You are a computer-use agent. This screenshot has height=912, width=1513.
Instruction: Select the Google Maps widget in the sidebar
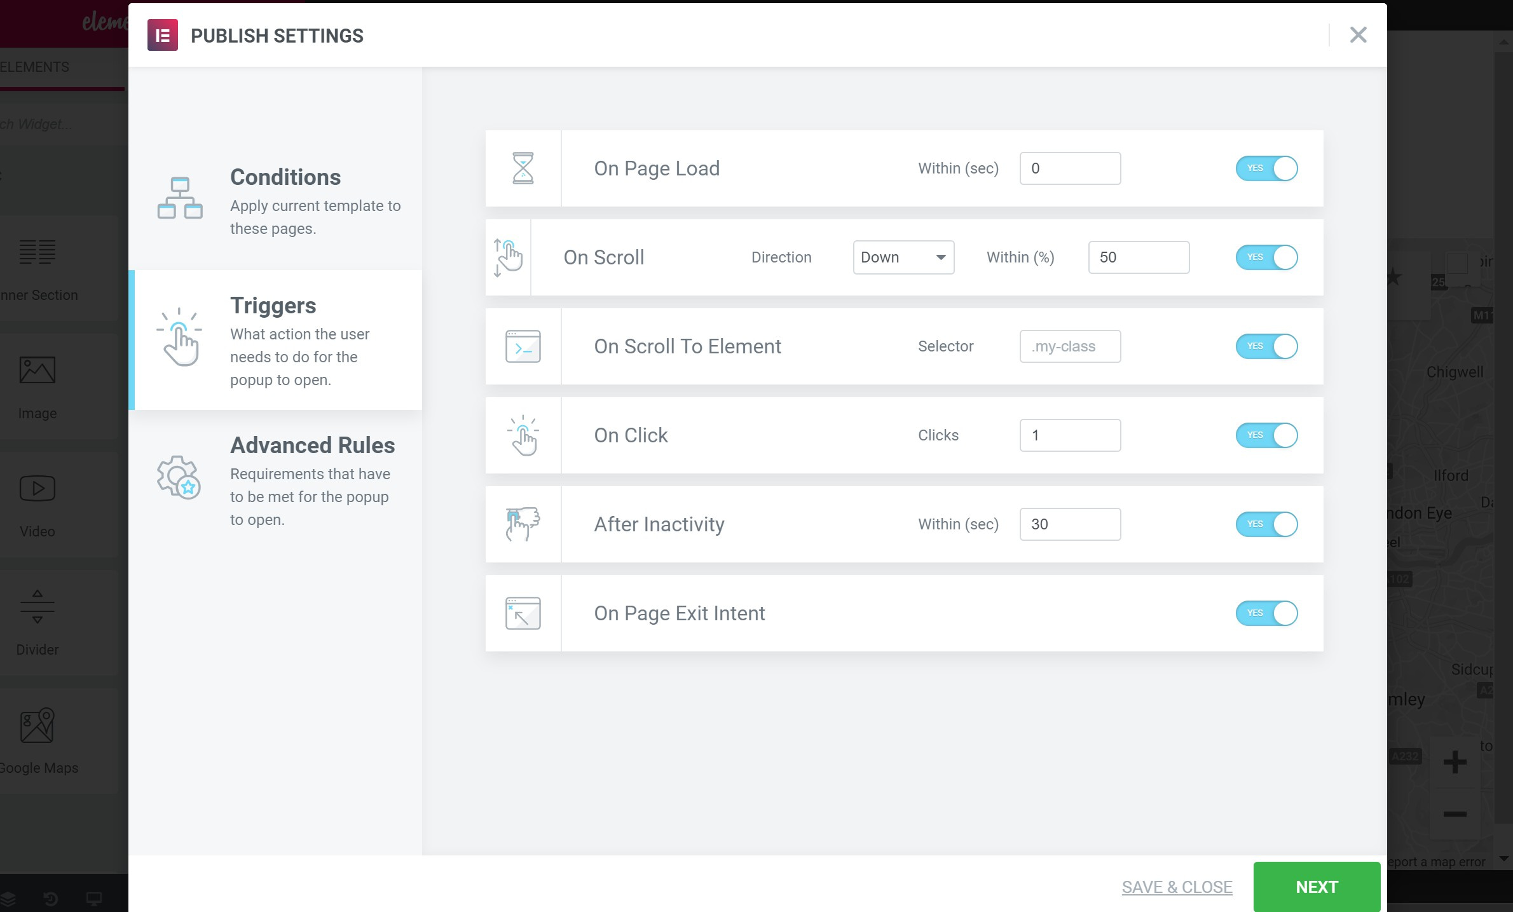click(36, 724)
